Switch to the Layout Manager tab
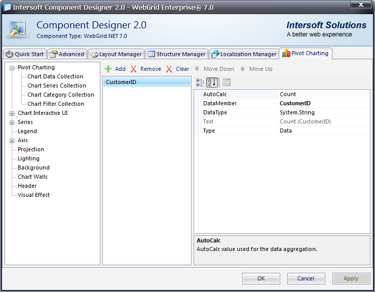Image resolution: width=375 pixels, height=292 pixels. tap(116, 54)
